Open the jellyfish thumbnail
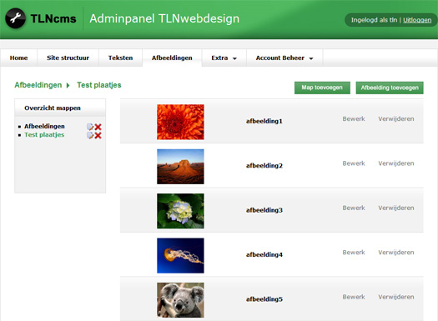438x321 pixels. coord(180,255)
